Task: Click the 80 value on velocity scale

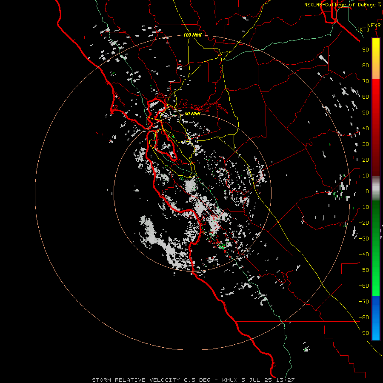Action: (x=366, y=65)
